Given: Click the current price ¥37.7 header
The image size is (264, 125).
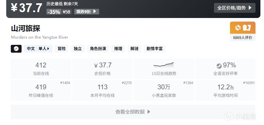Looking at the screenshot, I should 26,8.
